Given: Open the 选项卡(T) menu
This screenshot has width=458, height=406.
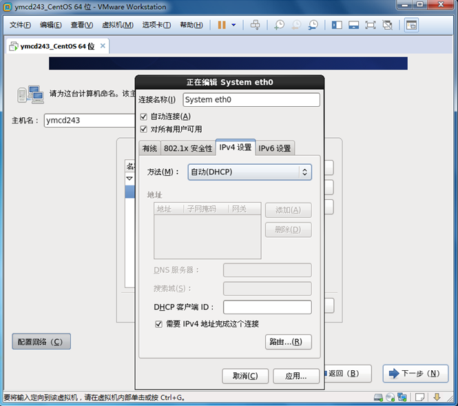Looking at the screenshot, I should (156, 25).
